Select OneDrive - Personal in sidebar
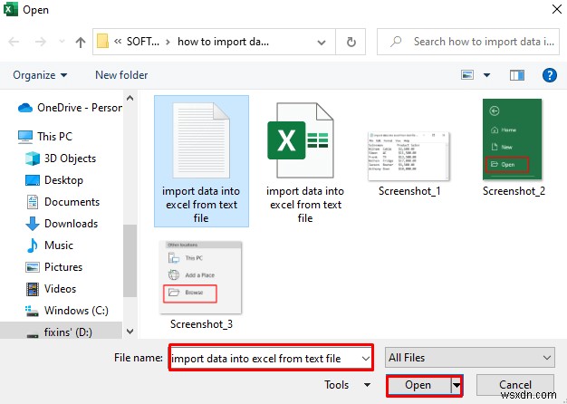567x404 pixels. [x=71, y=108]
